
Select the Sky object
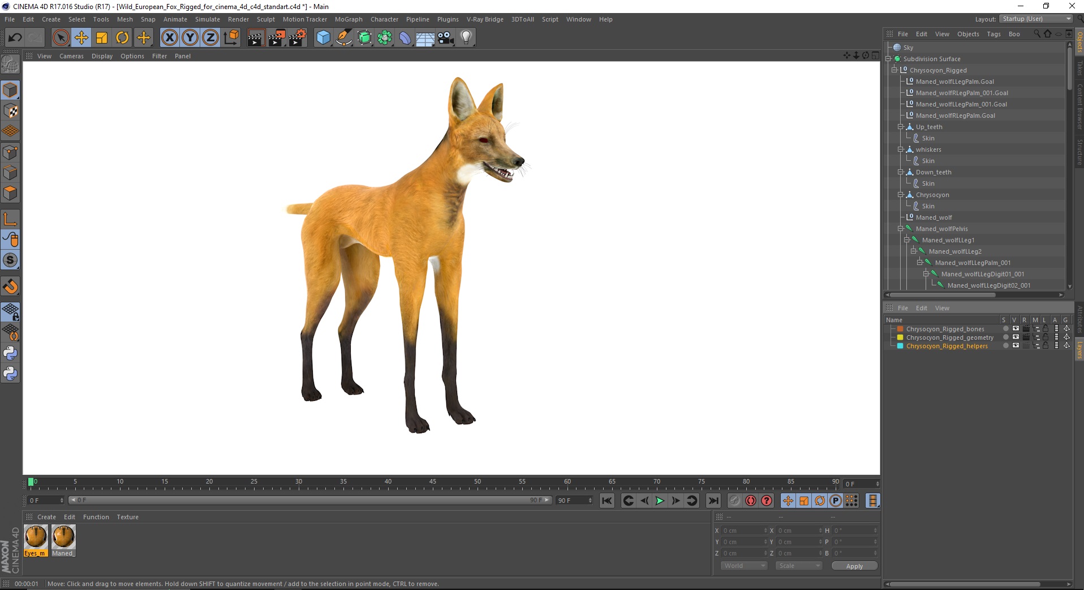(907, 48)
